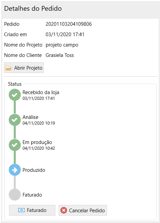The image size is (160, 223).
Task: Click the folder icon on Abrir Projeto
Action: [x=8, y=68]
